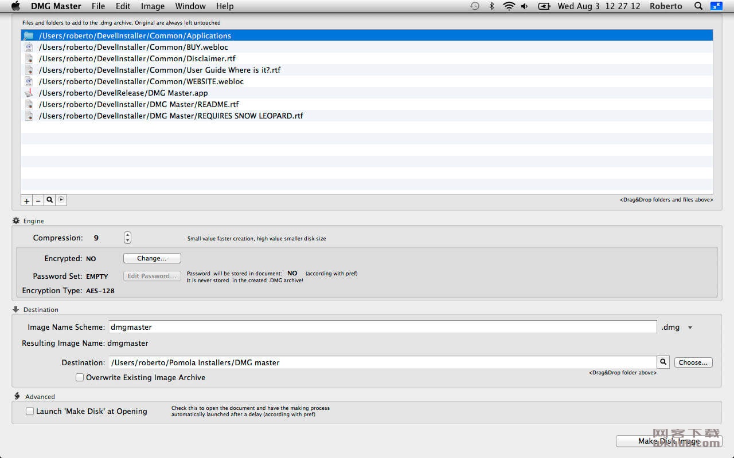This screenshot has width=734, height=458.
Task: Click the compression value 9
Action: 96,238
